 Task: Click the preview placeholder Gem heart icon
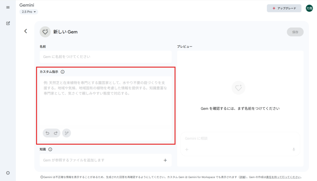238,88
